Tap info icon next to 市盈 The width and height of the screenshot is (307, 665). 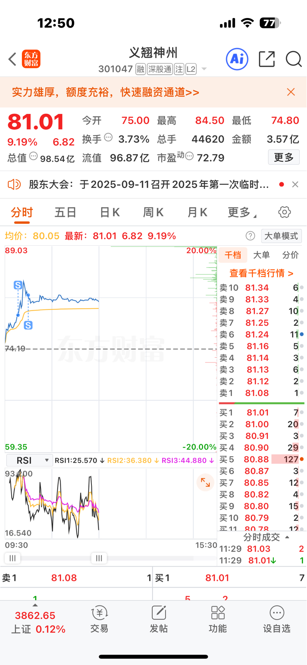tap(189, 156)
